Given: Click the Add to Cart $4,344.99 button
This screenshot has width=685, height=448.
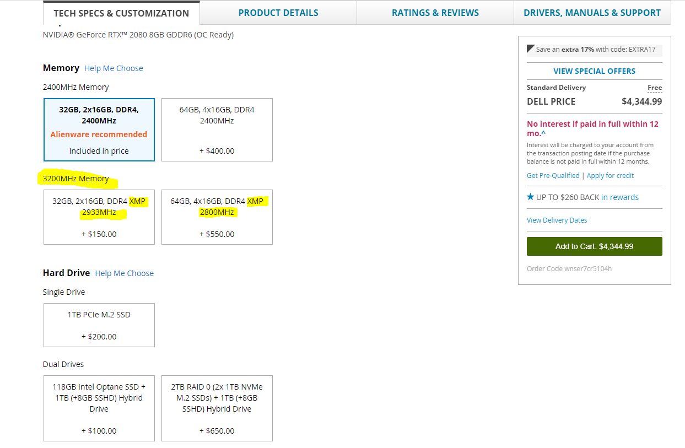Looking at the screenshot, I should (x=595, y=246).
